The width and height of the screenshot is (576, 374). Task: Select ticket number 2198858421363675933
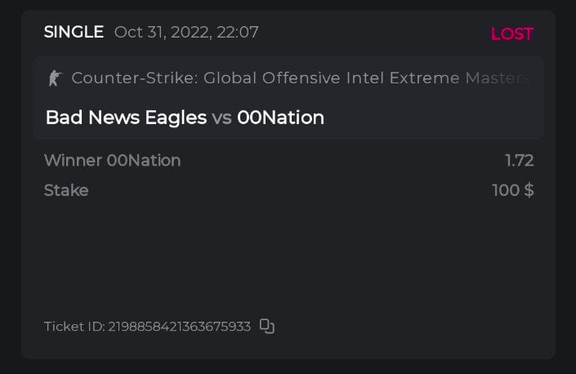pos(180,327)
